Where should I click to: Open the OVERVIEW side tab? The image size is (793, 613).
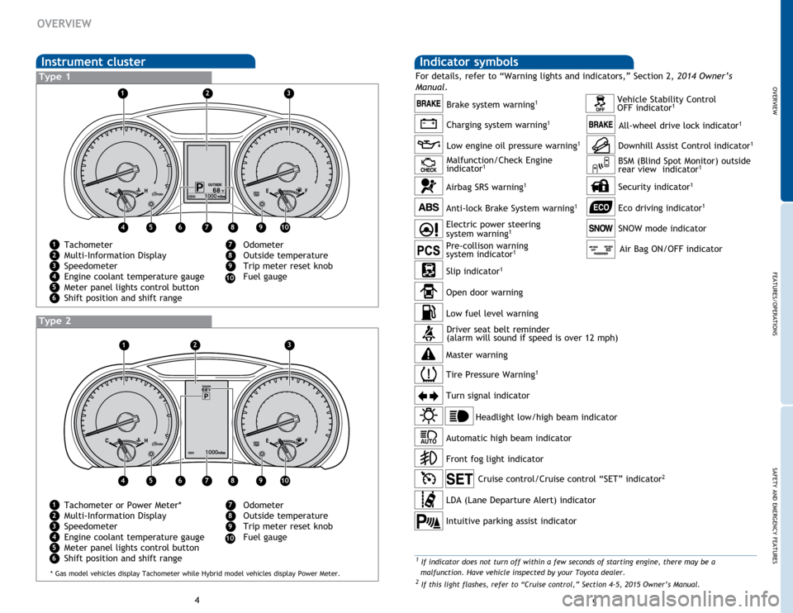(x=786, y=100)
